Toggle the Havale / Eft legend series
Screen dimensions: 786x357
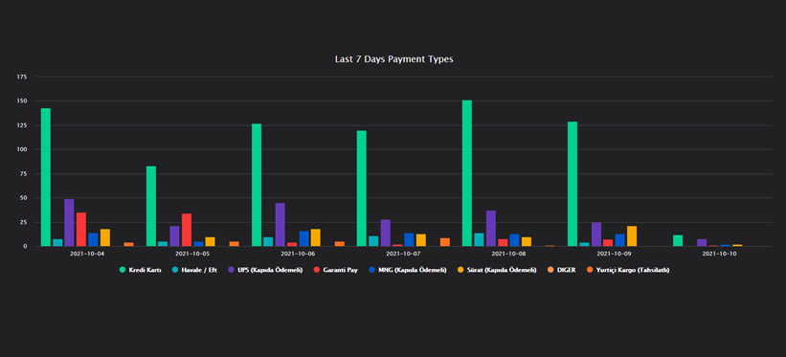click(x=193, y=270)
